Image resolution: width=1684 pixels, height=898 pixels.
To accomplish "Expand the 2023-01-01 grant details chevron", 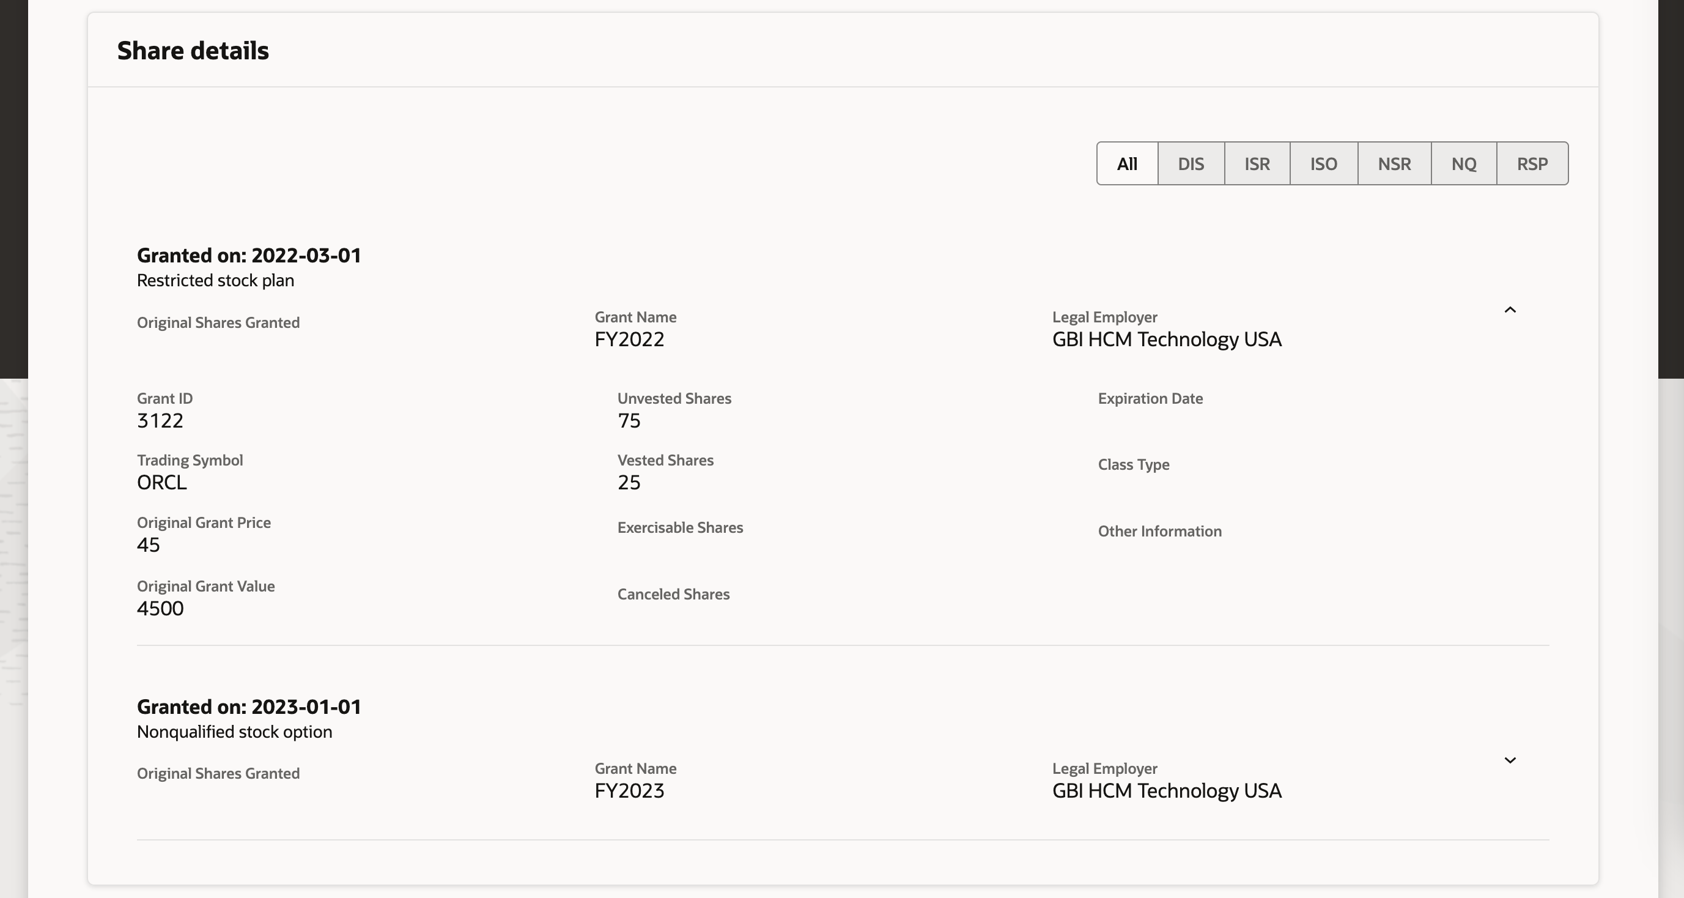I will coord(1510,760).
